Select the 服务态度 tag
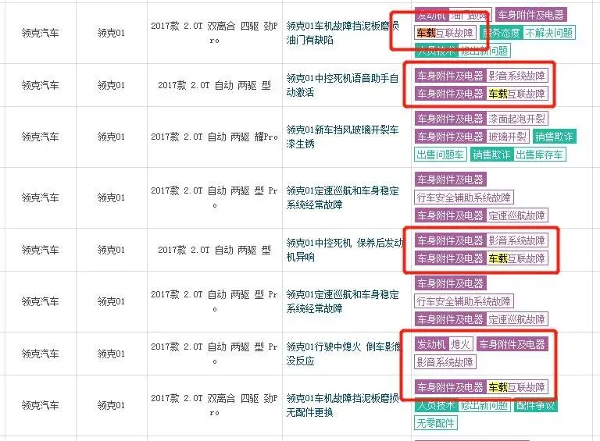 [x=502, y=33]
